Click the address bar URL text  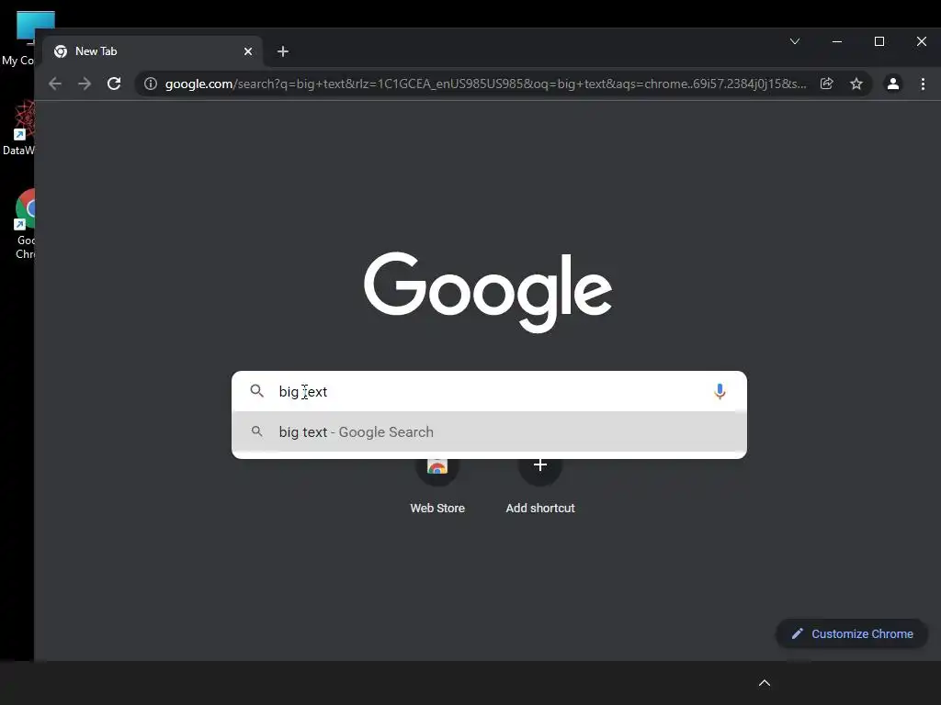click(485, 84)
